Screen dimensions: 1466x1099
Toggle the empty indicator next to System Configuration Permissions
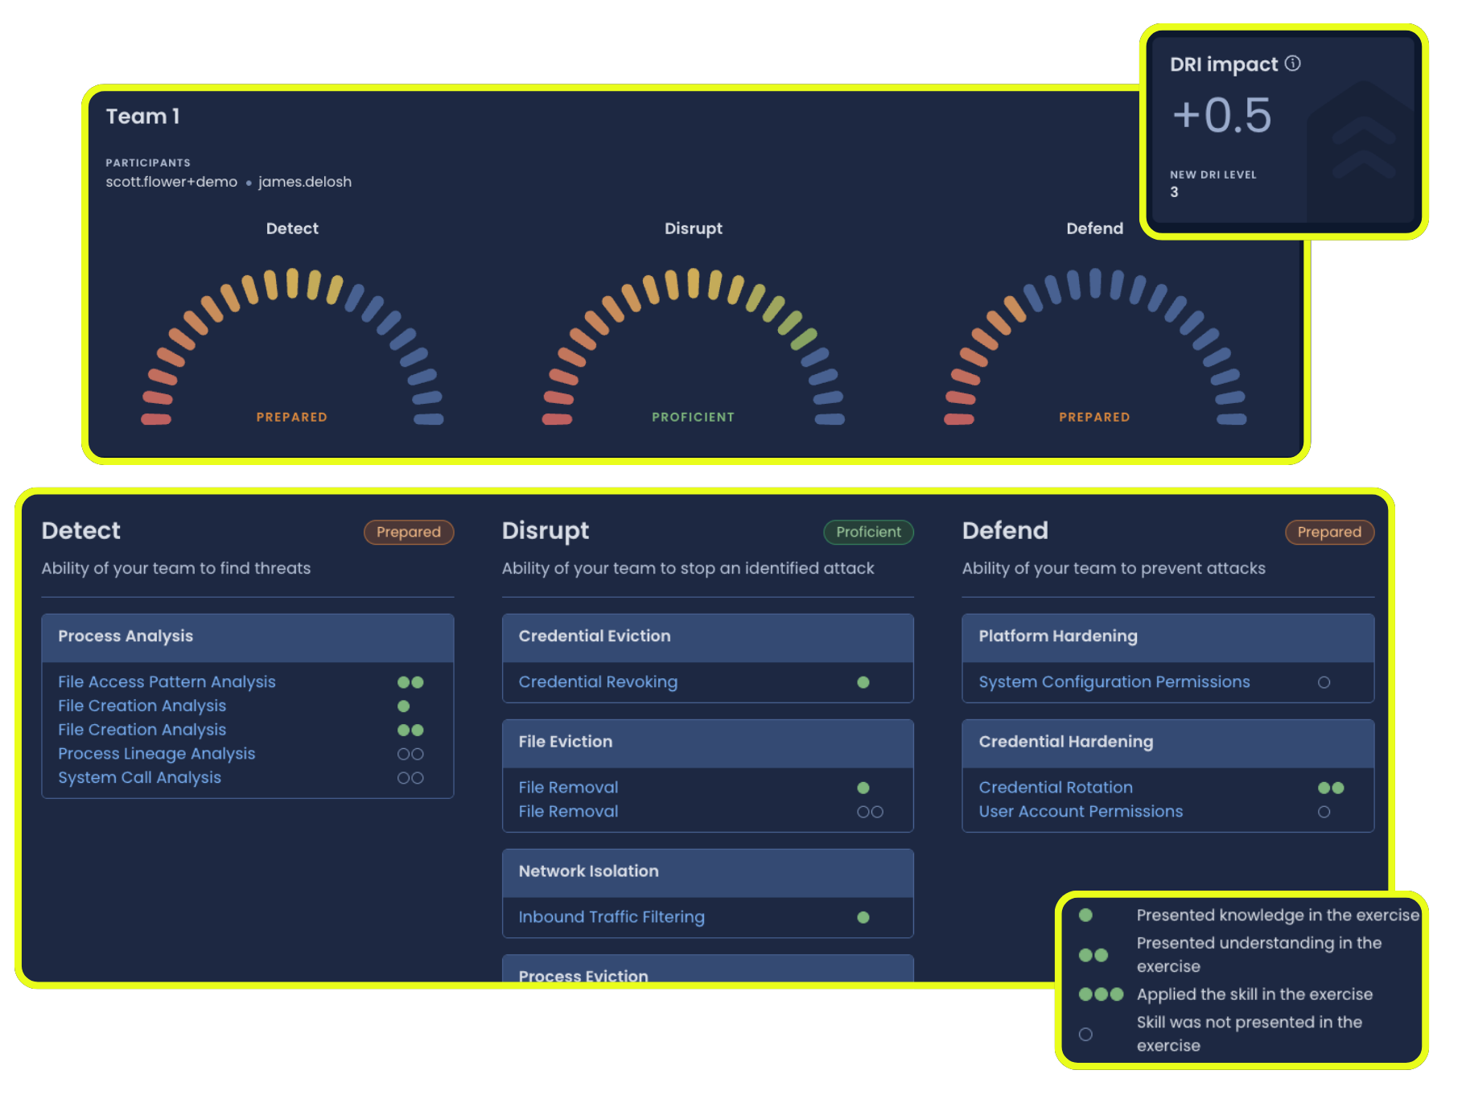coord(1324,682)
